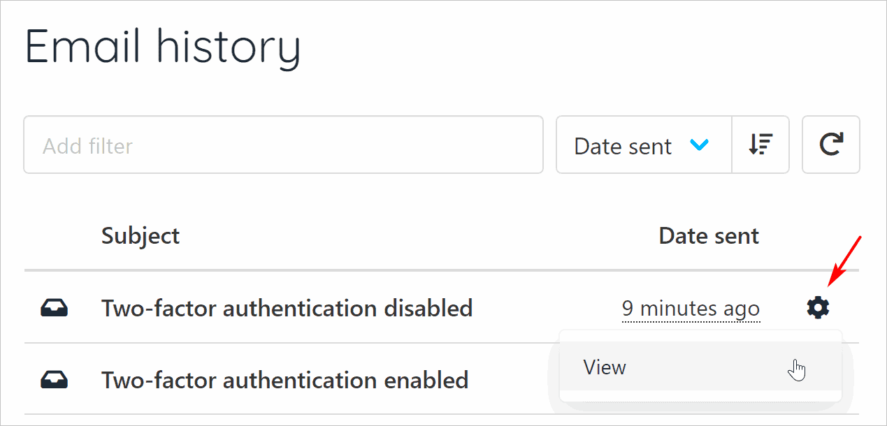Click the "9 minutes ago" timestamp
Viewport: 887px width, 426px height.
coord(691,308)
